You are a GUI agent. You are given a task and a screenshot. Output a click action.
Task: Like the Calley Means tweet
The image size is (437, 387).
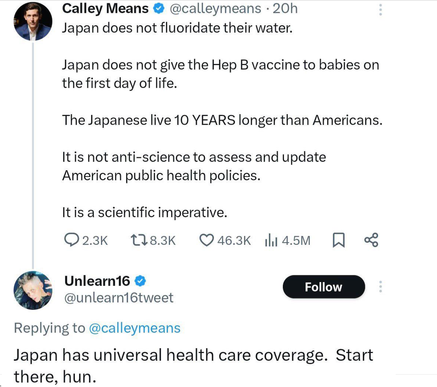[206, 240]
